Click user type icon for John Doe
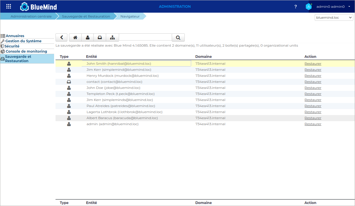 69,88
